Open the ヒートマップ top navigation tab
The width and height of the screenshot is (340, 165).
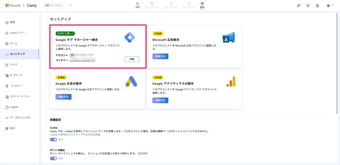(189, 5)
